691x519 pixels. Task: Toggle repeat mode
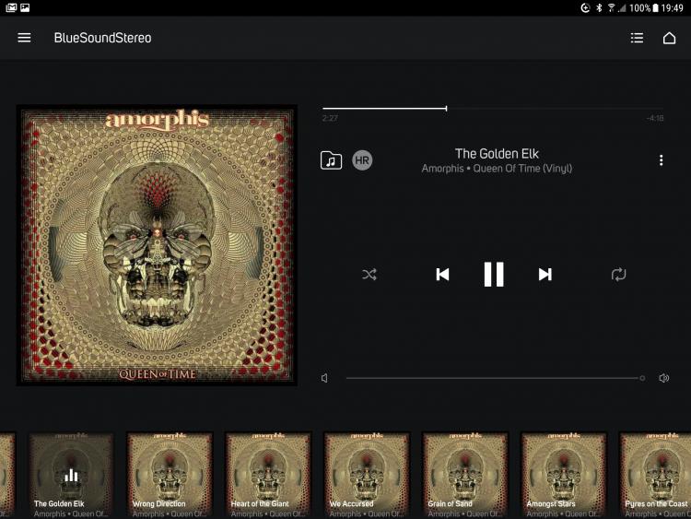click(x=618, y=275)
